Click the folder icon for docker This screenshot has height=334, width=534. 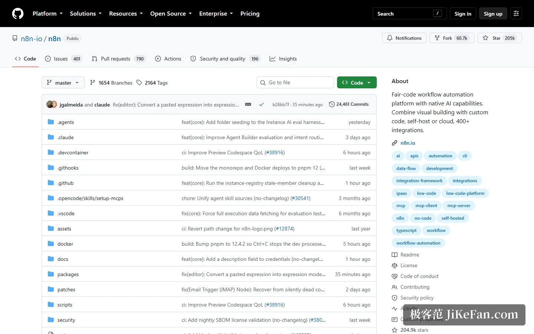click(51, 244)
